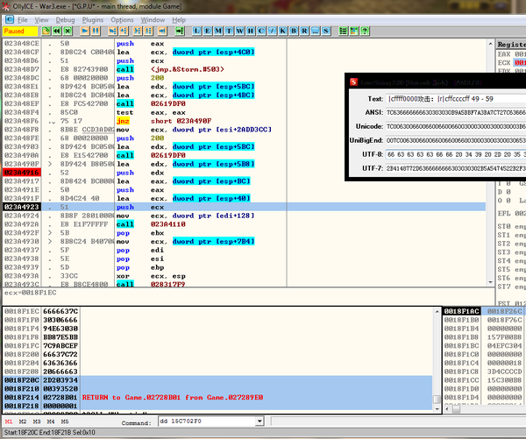Open the Plugins menu
526x439 pixels.
pos(94,18)
